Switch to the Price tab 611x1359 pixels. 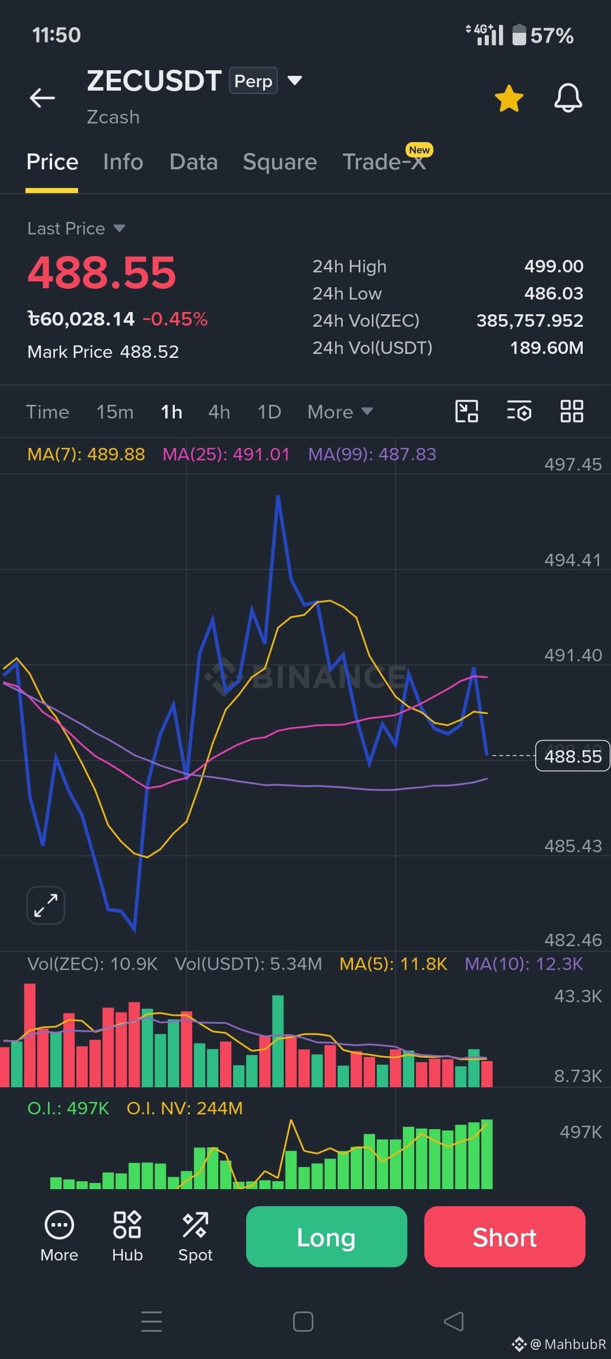[52, 162]
